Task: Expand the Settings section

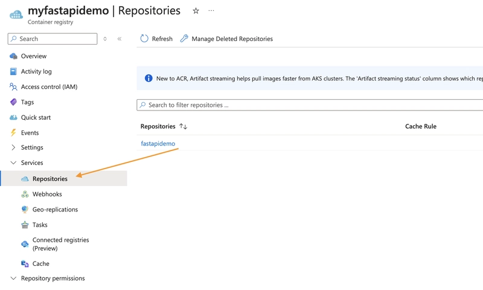Action: [x=13, y=147]
